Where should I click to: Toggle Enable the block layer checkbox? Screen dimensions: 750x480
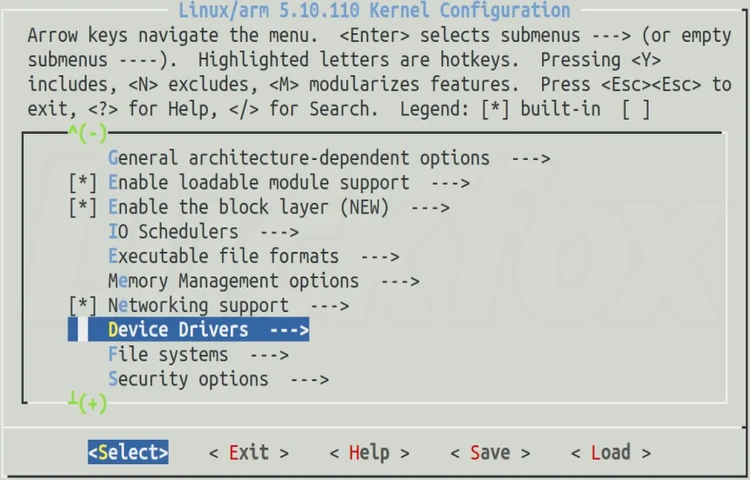pos(83,208)
